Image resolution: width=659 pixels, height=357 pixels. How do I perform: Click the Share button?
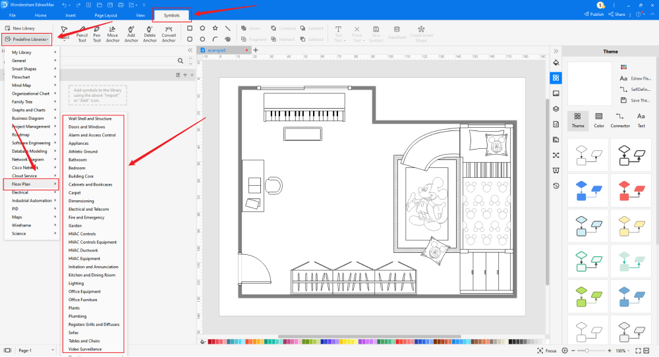pyautogui.click(x=617, y=14)
